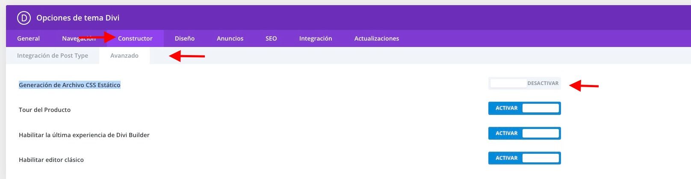
Task: Click 'Habilitar la última experiencia de Divi Builder' text
Action: 84,135
